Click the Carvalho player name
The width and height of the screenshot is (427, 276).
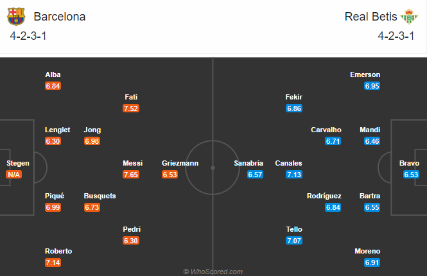326,130
